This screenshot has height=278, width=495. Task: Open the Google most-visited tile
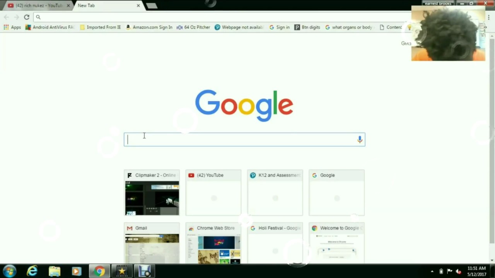pyautogui.click(x=336, y=192)
